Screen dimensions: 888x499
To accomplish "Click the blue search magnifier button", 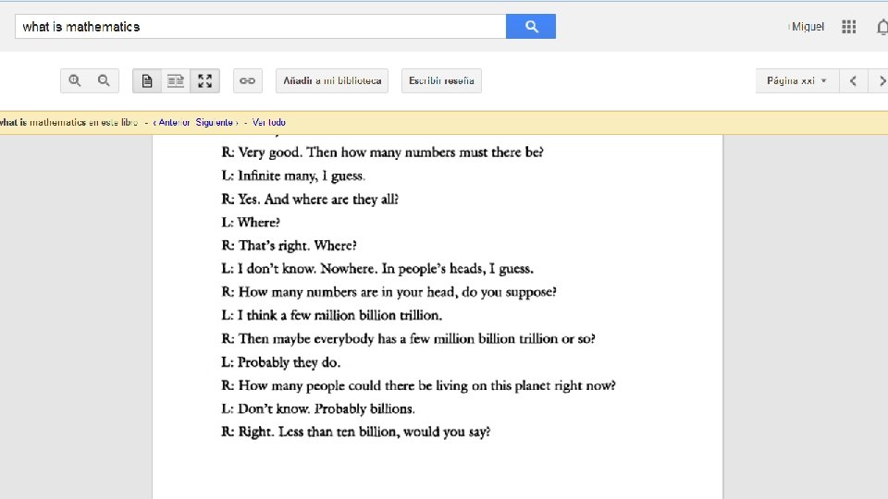I will click(531, 27).
